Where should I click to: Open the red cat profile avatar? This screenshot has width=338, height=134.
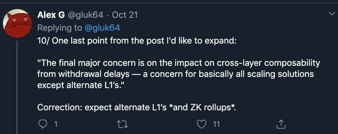17,24
